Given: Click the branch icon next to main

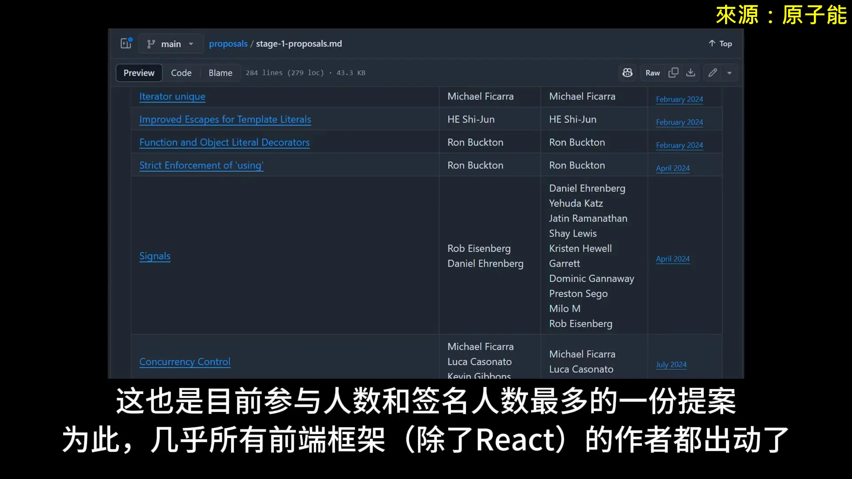Looking at the screenshot, I should click(151, 44).
